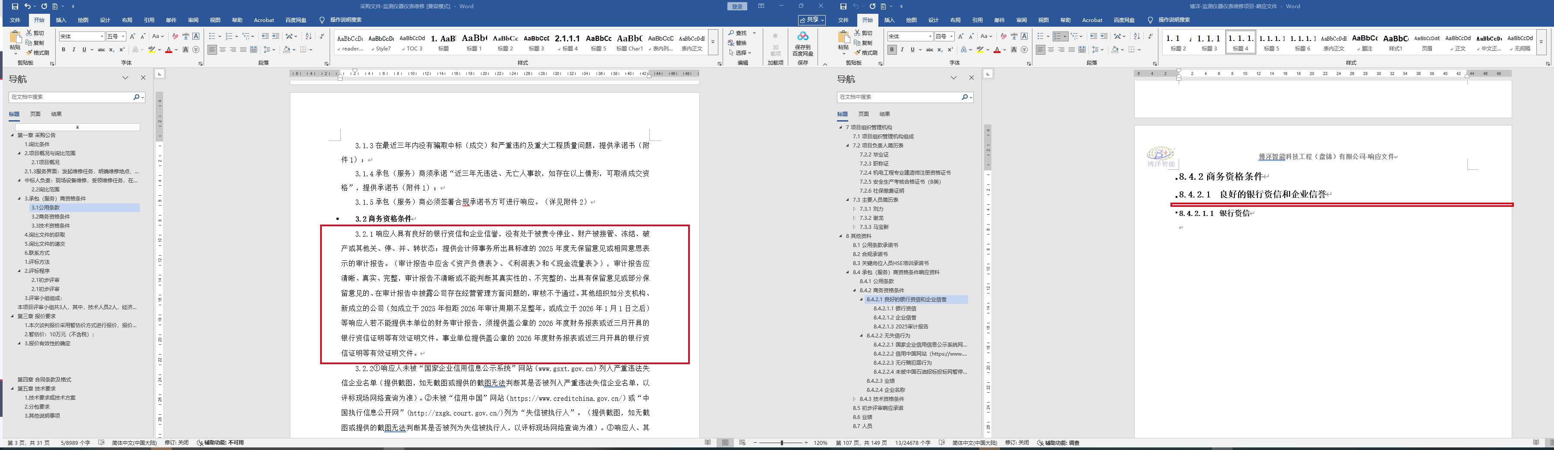
Task: Go to 8.4.2.1.2 企业信誉 in right navigation
Action: 895,318
